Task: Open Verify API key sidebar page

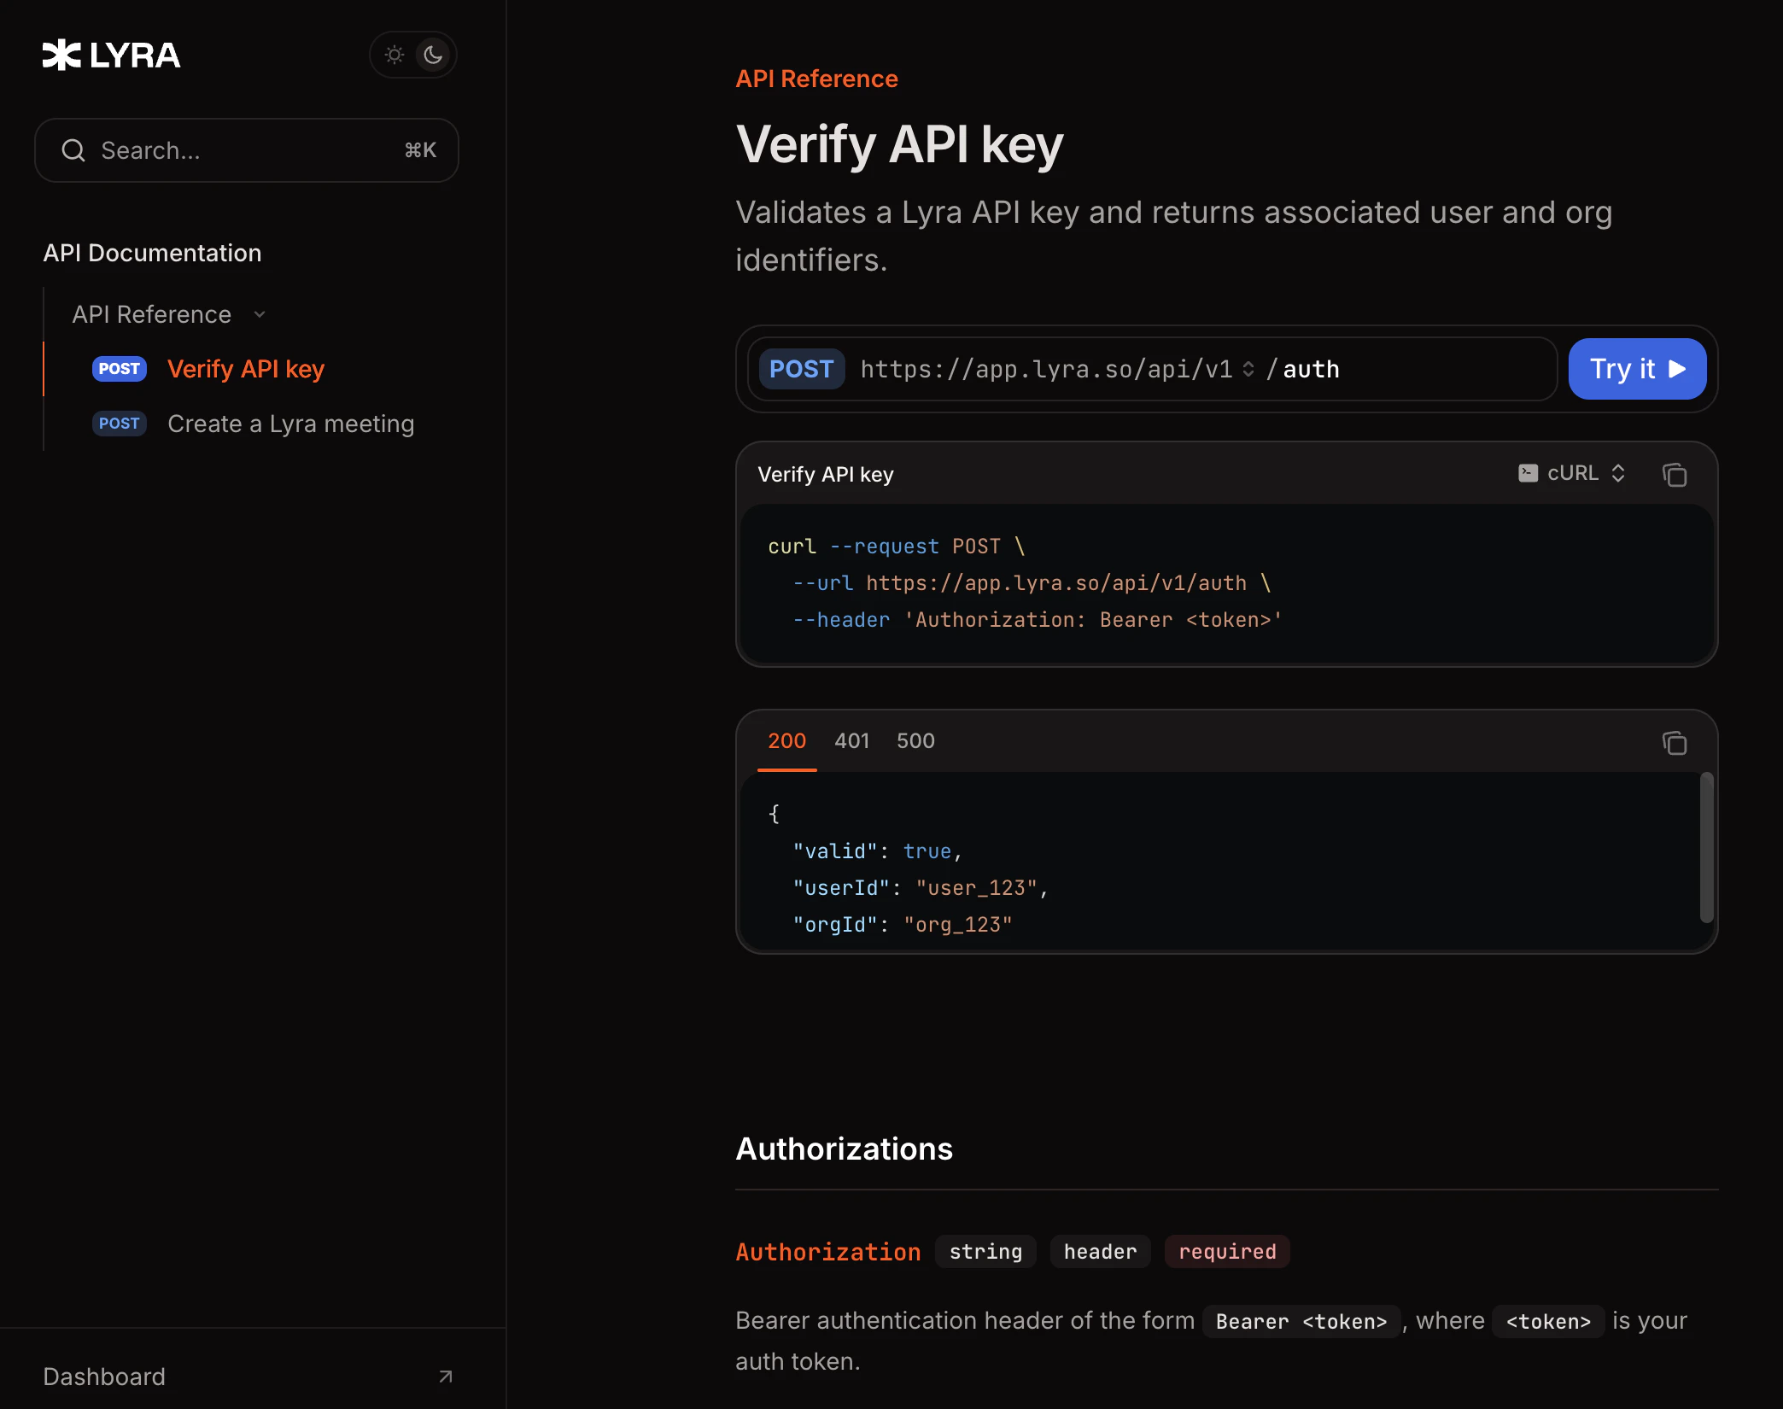Action: click(246, 369)
